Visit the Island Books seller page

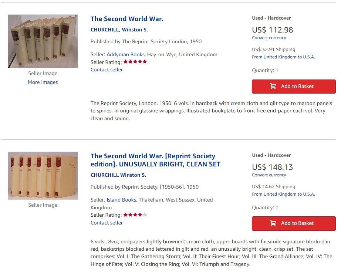(121, 200)
